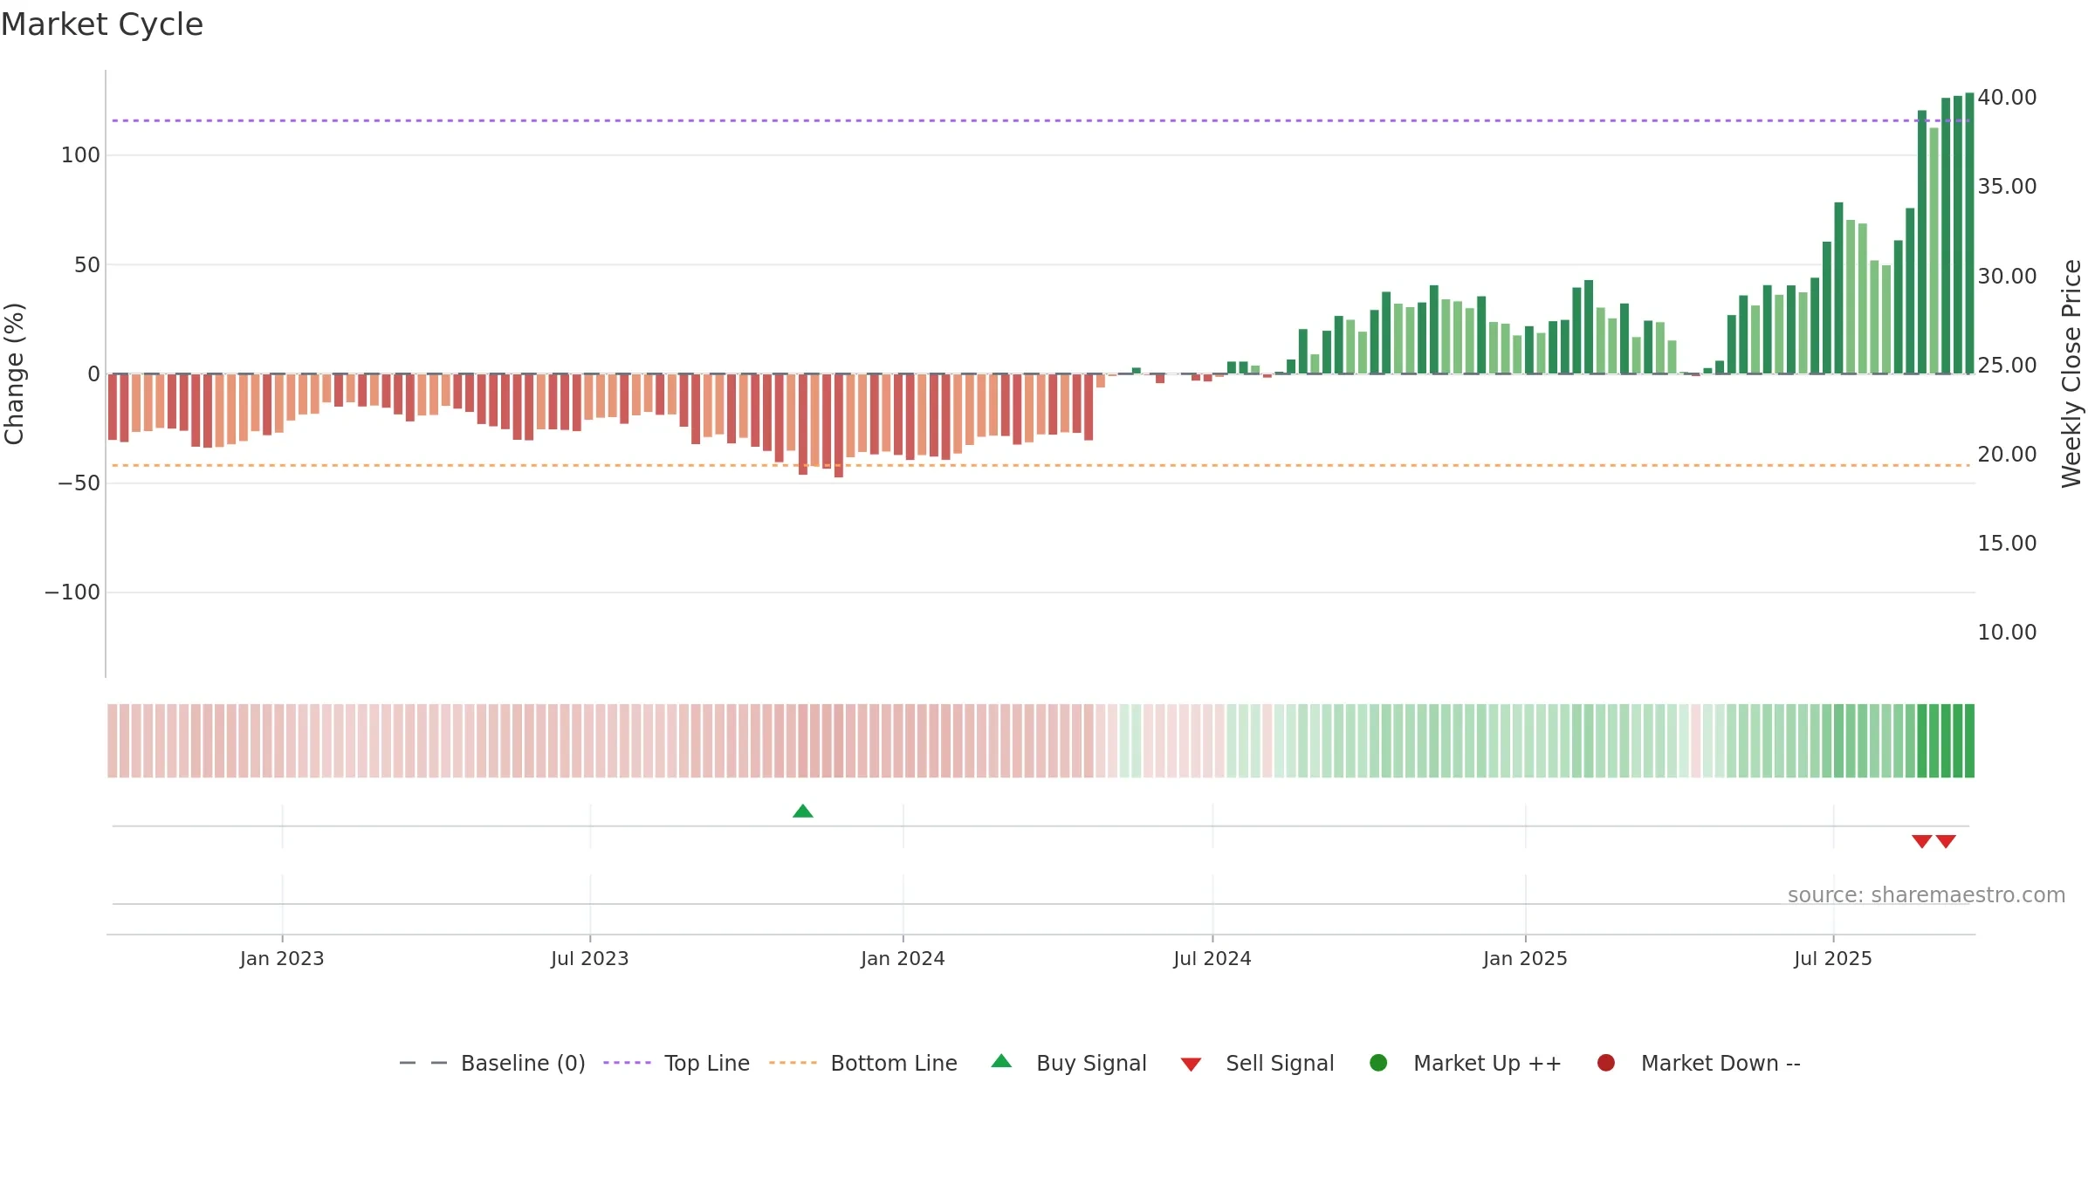Click the Jan 2025 axis label
This screenshot has height=1178, width=2095.
click(x=1525, y=959)
